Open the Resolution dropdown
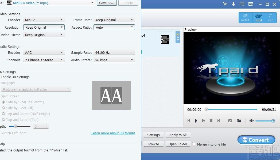280x160 pixels. click(44, 27)
